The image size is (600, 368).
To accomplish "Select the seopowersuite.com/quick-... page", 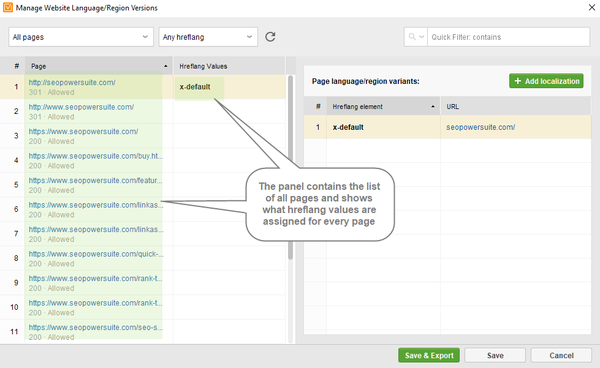I will (96, 253).
